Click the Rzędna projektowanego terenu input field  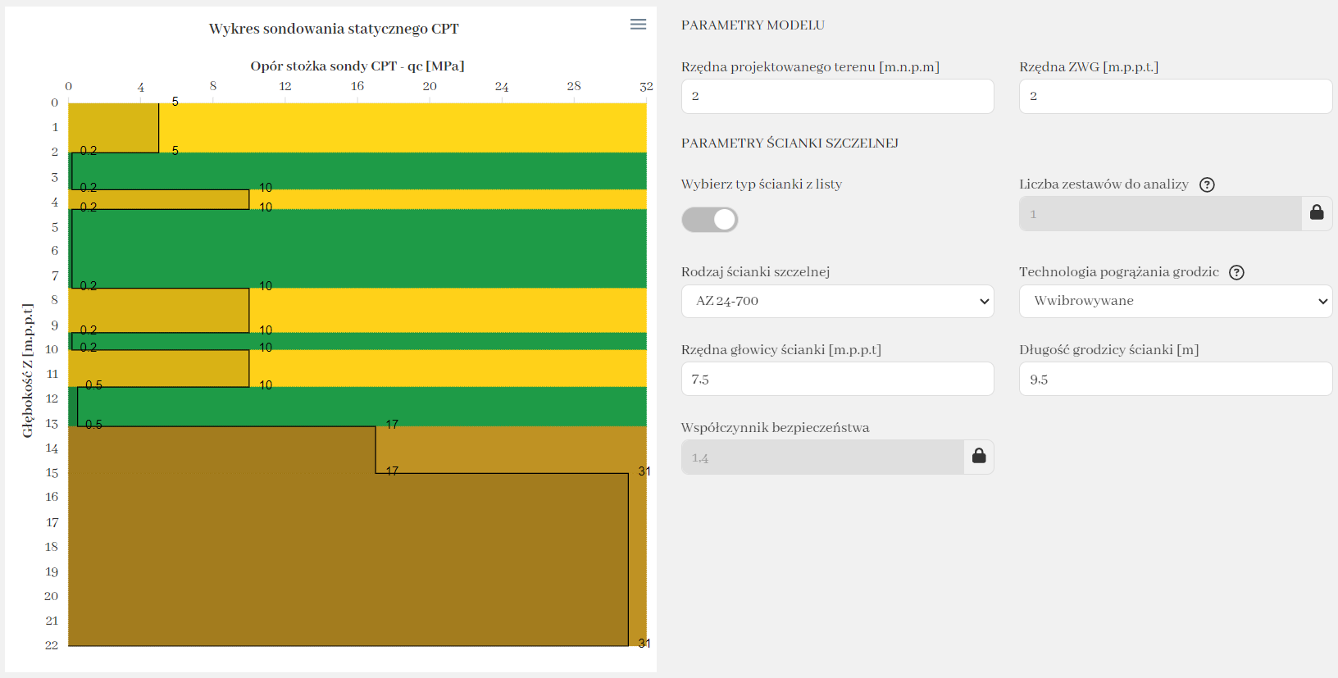(x=837, y=96)
